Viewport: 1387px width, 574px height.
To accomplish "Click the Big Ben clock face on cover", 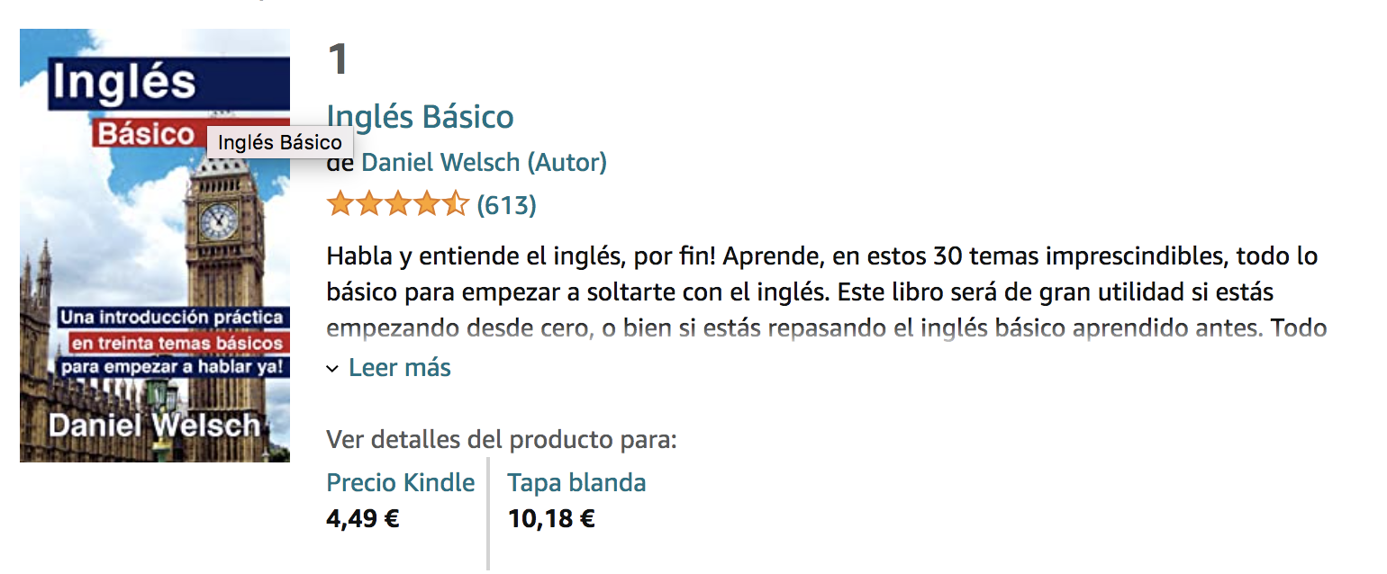I will point(218,220).
